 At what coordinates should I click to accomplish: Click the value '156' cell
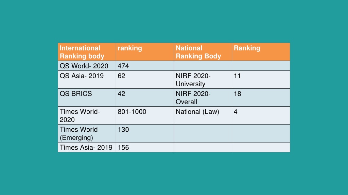pos(145,147)
